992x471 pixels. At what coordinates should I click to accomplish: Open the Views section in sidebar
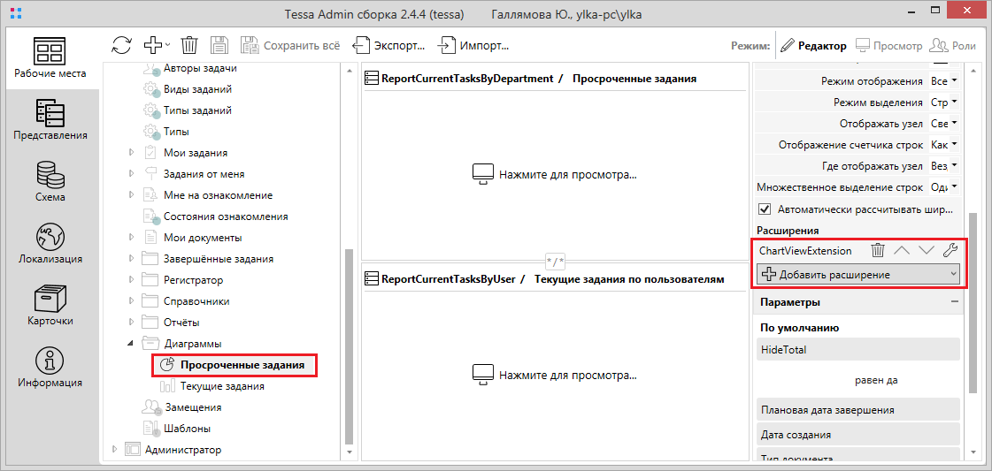click(50, 120)
